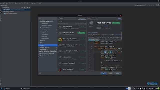Install the ANSI Highlighter plugin
The height and width of the screenshot is (90, 160).
82,27
